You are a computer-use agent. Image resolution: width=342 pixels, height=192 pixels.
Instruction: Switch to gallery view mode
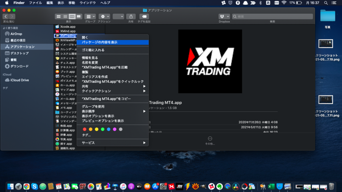click(x=78, y=16)
